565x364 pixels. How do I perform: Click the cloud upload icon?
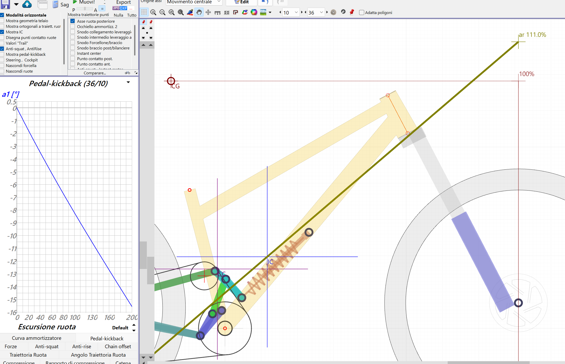(27, 4)
